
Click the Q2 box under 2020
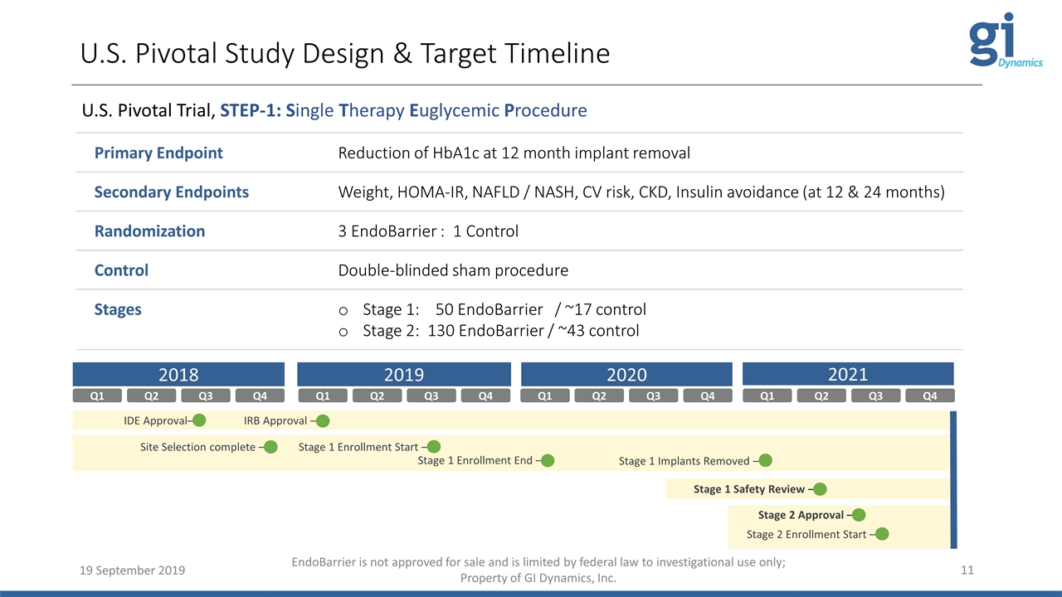pos(599,396)
